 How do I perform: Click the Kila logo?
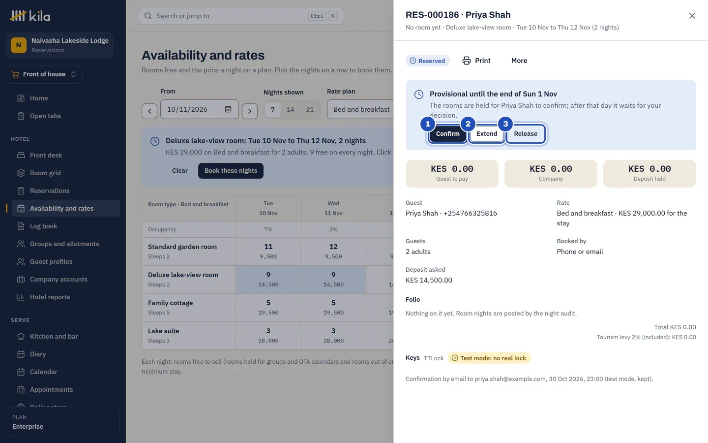click(x=30, y=16)
